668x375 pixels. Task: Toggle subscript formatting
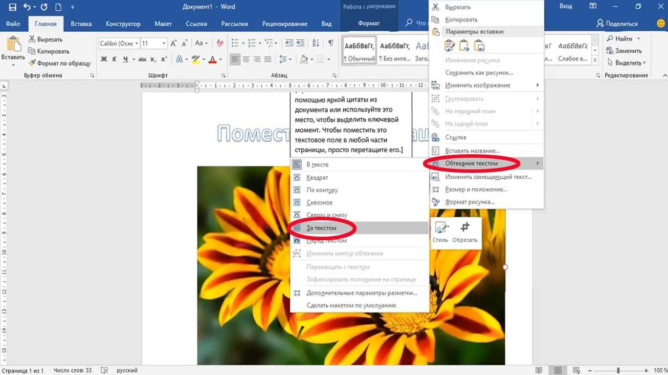[153, 59]
